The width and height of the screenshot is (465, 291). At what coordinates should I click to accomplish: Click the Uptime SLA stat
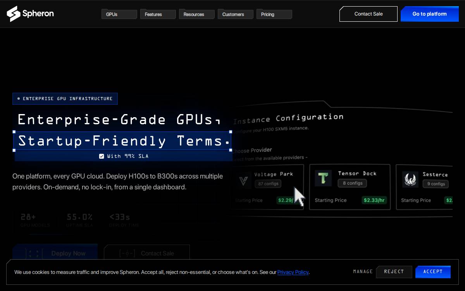point(79,220)
